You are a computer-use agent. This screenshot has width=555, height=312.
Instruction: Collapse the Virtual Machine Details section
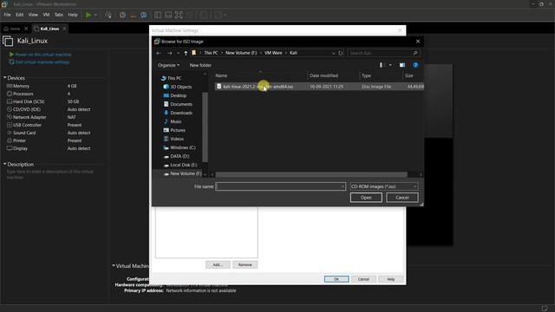[x=114, y=265]
